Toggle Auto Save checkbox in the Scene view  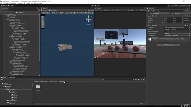click(87, 10)
